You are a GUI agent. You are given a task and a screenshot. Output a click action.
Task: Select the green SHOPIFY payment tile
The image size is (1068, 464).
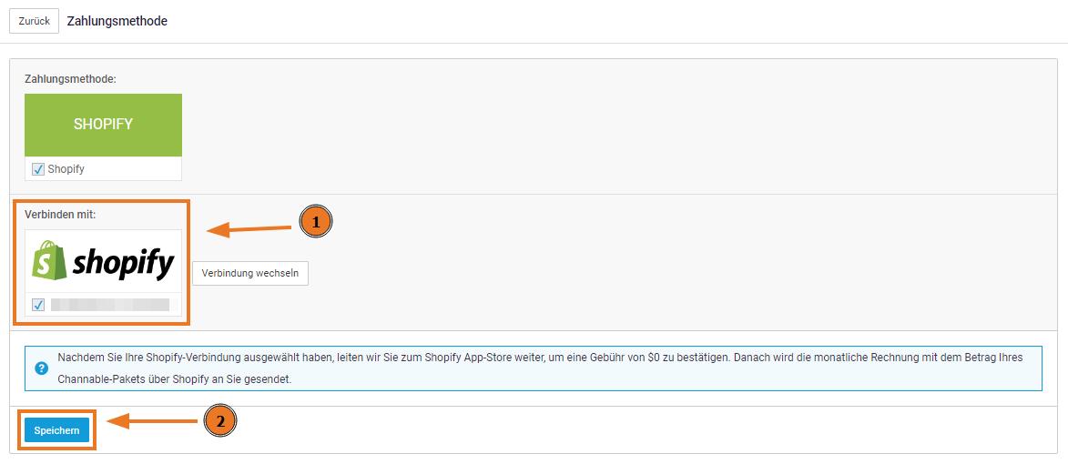[103, 125]
